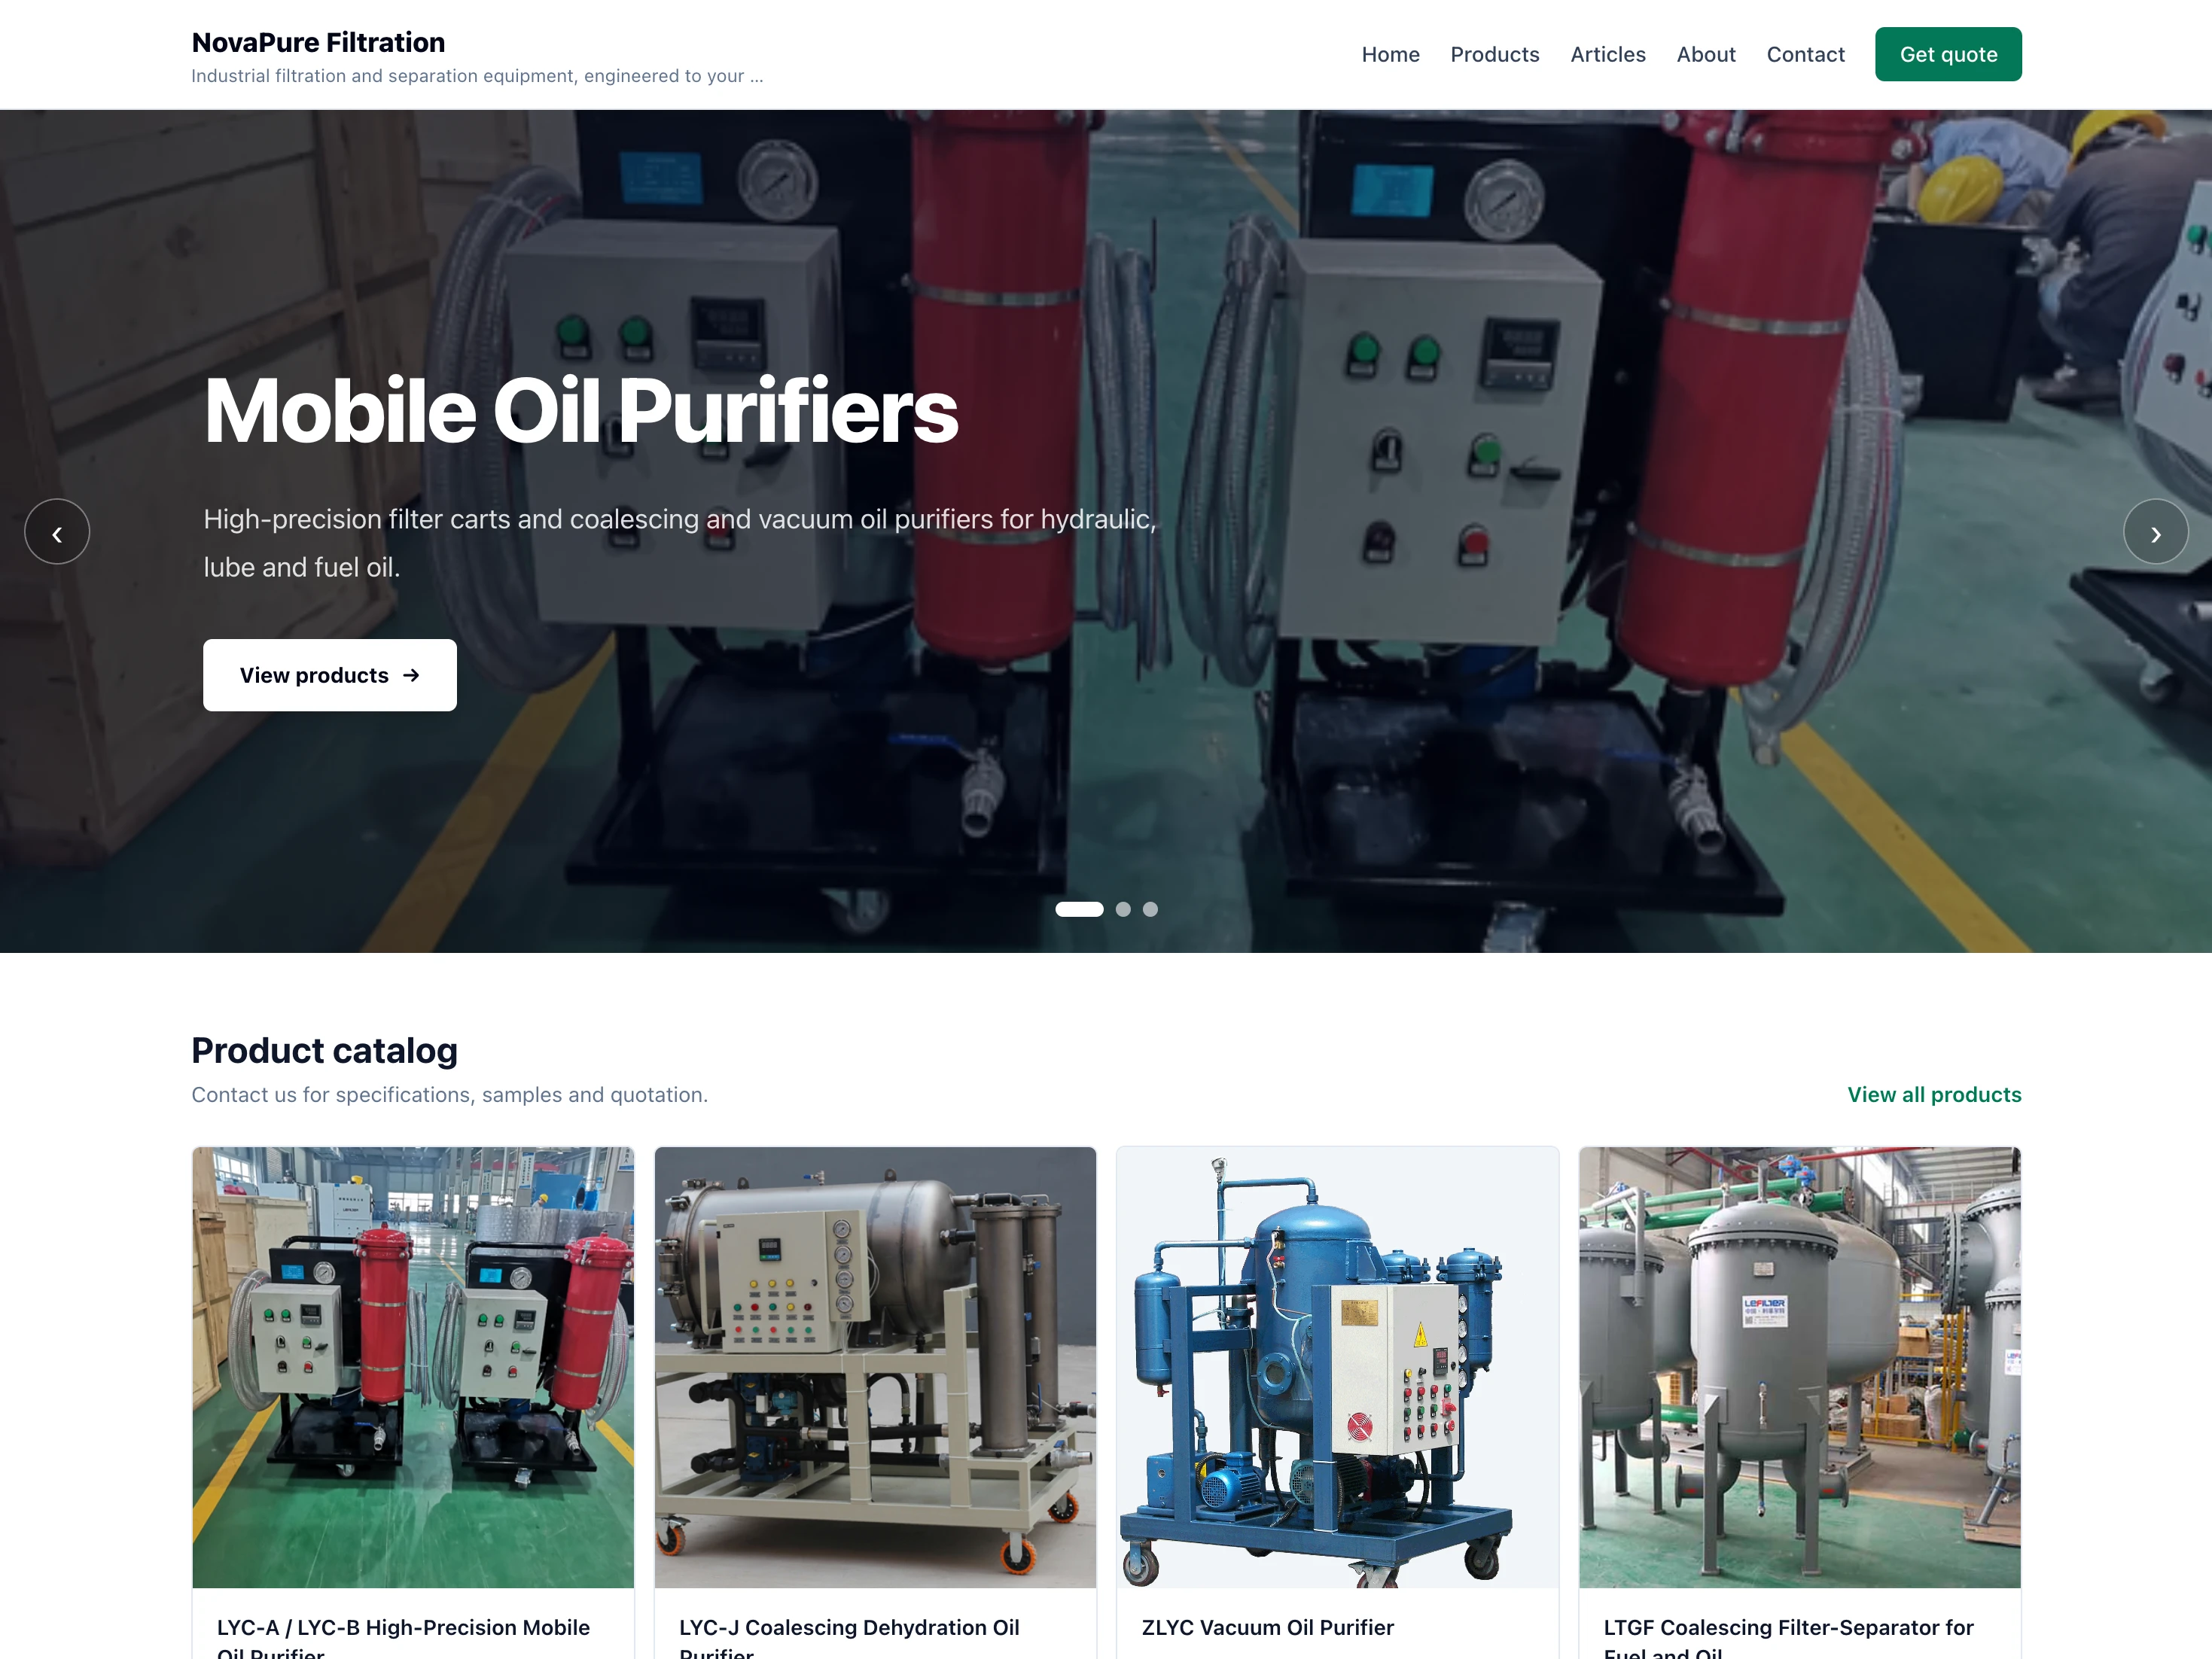2212x1659 pixels.
Task: Click the NovaPure Filtration site title
Action: pos(318,42)
